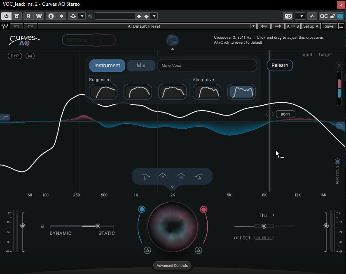Load the next host preset with down arrow
Screen dimensions: 346x274
coord(146,16)
